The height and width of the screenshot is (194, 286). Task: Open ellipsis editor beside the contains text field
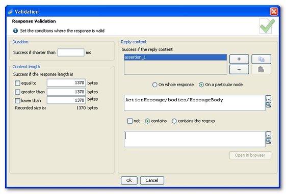[x=268, y=134]
